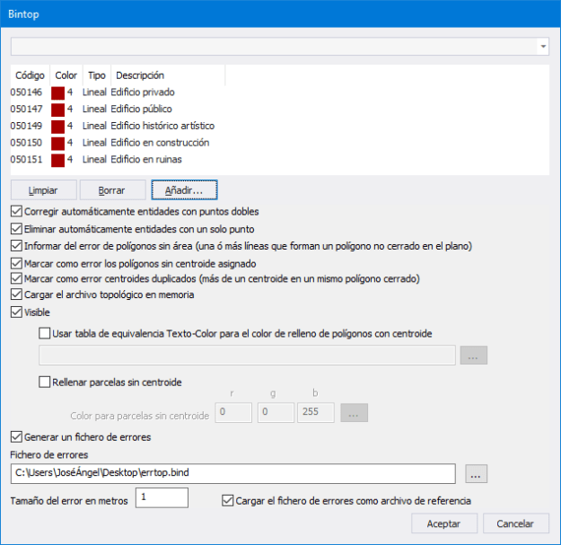Disable Corregir automáticamente entidades con puntos dobles
Screen dimensions: 561x545
pos(16,212)
